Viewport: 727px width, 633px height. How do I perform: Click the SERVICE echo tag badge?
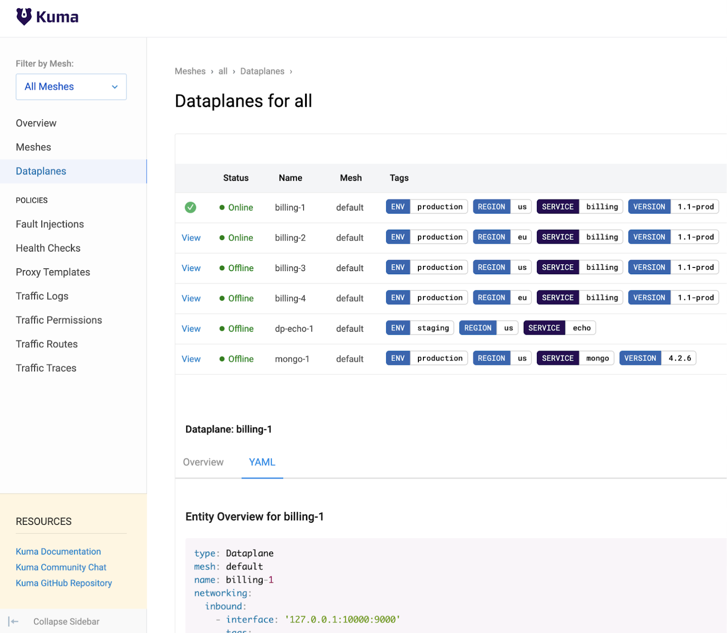pyautogui.click(x=559, y=328)
